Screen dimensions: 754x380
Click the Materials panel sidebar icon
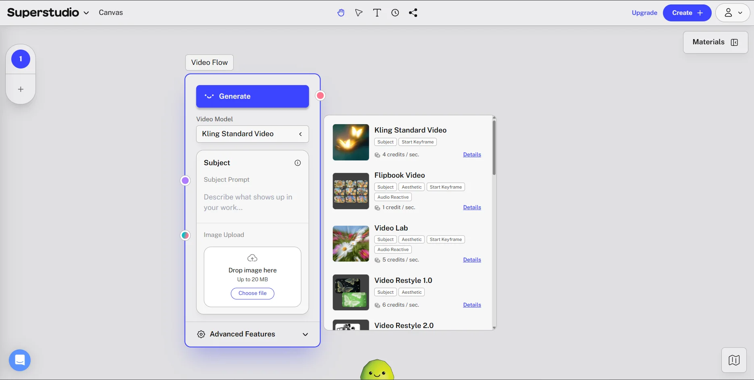[734, 42]
